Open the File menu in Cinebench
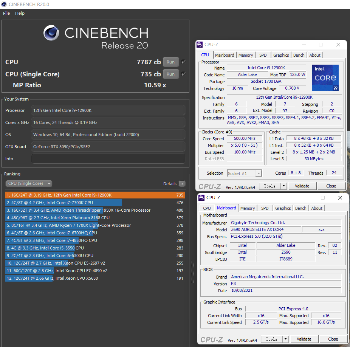This screenshot has height=347, width=350. click(x=6, y=13)
